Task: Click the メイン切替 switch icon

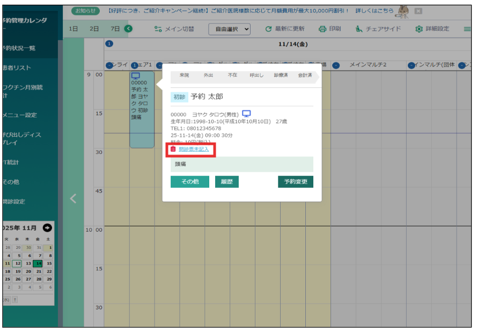Action: click(x=158, y=29)
